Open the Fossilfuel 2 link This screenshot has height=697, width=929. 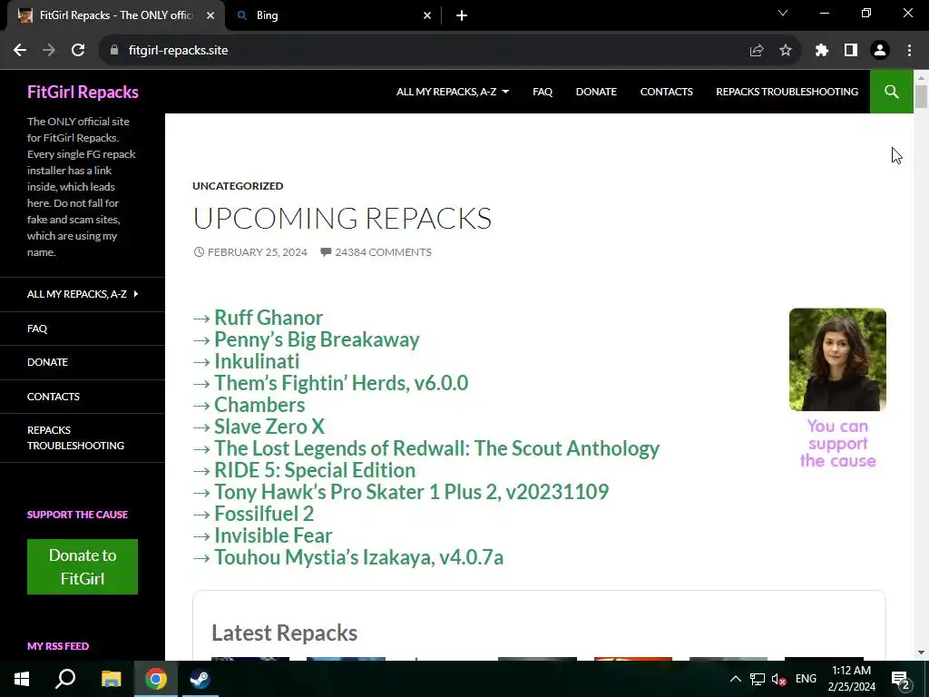[x=264, y=514]
